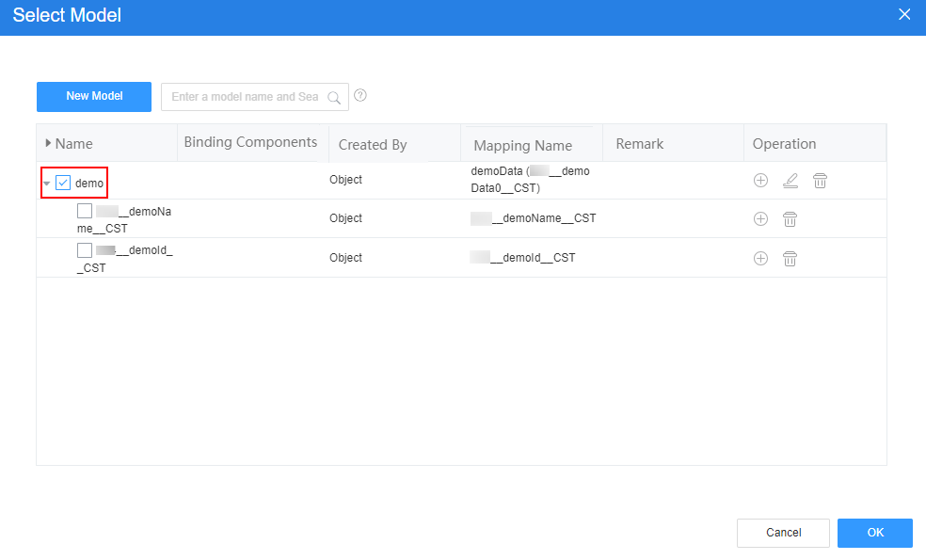Image resolution: width=926 pixels, height=560 pixels.
Task: Open the help question mark icon
Action: tap(360, 95)
